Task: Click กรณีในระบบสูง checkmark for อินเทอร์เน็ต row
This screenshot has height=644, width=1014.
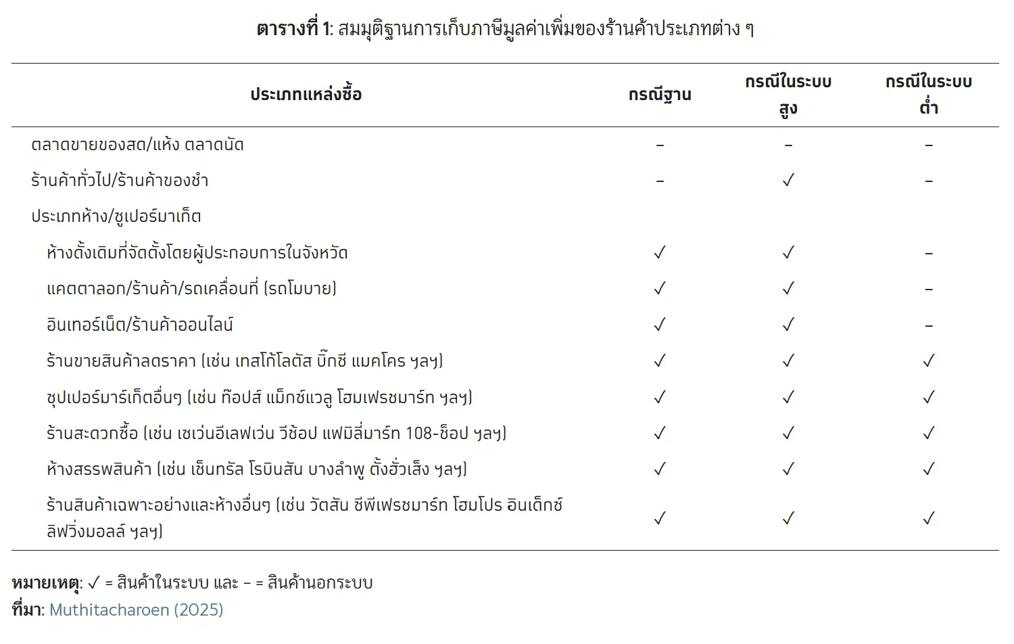Action: (x=788, y=325)
